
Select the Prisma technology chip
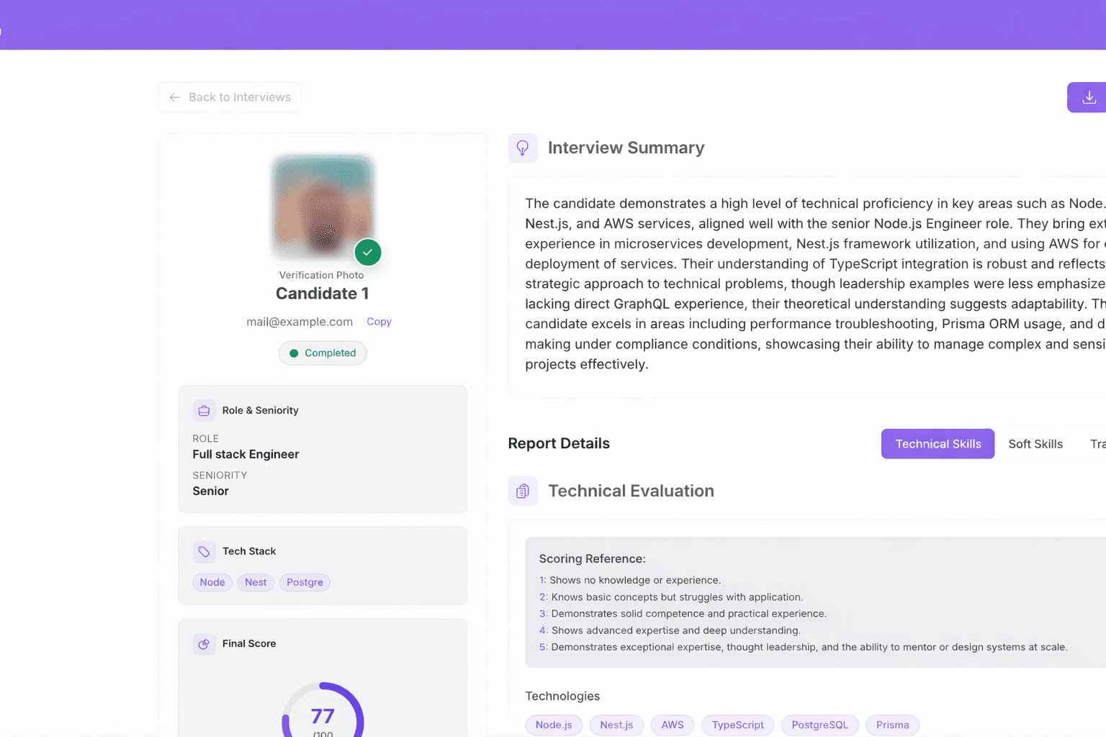click(892, 725)
